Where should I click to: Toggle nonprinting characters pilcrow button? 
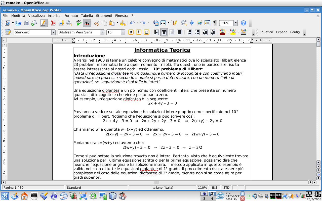[215, 23]
